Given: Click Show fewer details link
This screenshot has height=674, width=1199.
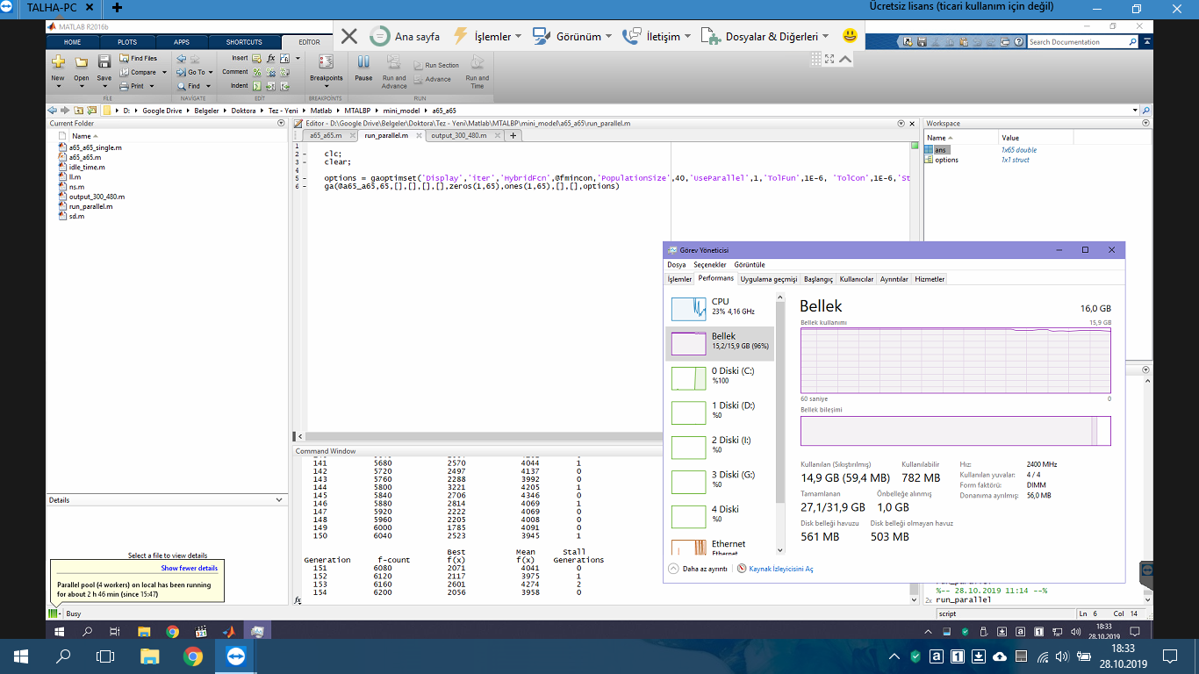Looking at the screenshot, I should 189,569.
